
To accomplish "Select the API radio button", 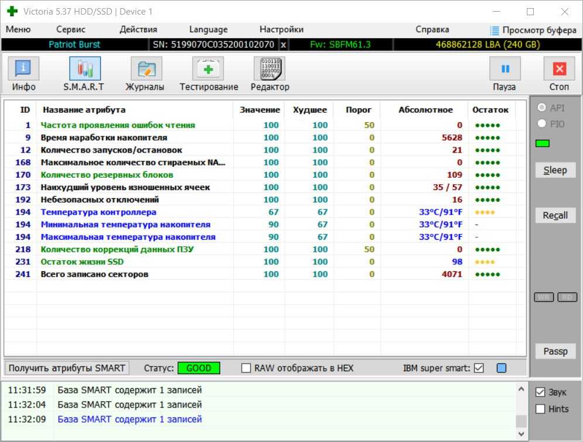I will 541,108.
